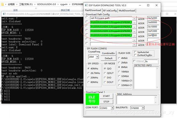Expand the COM PORT COM3 dropdown

(x=112, y=108)
